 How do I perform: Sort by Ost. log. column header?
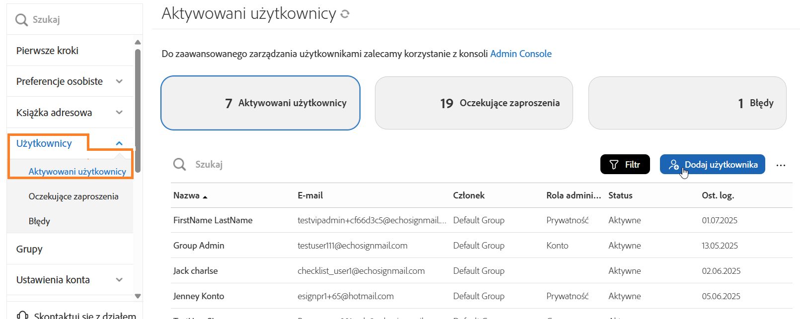click(718, 195)
